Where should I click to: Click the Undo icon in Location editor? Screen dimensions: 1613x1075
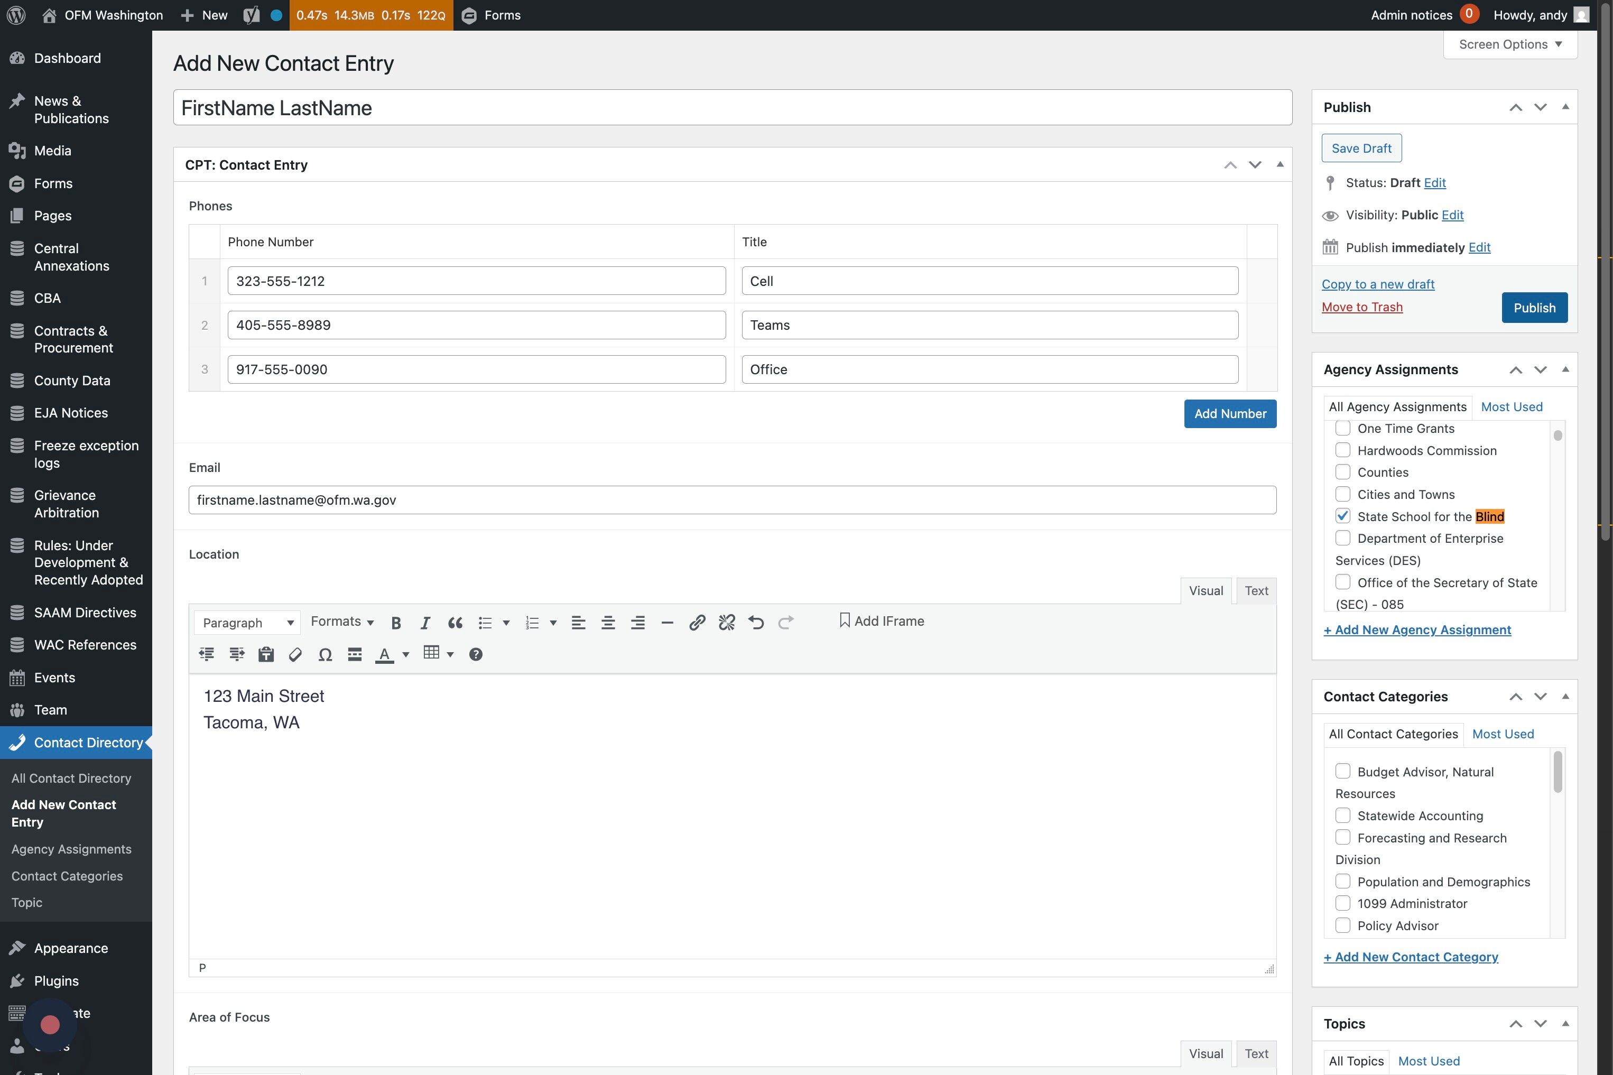click(756, 623)
